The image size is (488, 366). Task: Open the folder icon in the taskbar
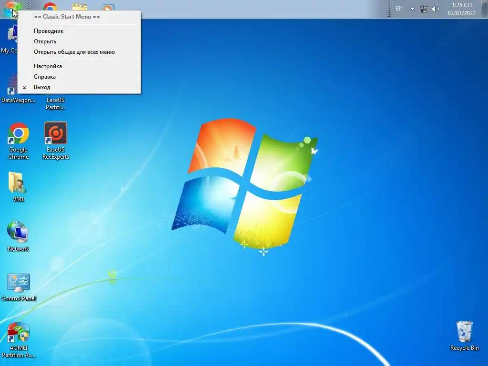click(80, 7)
